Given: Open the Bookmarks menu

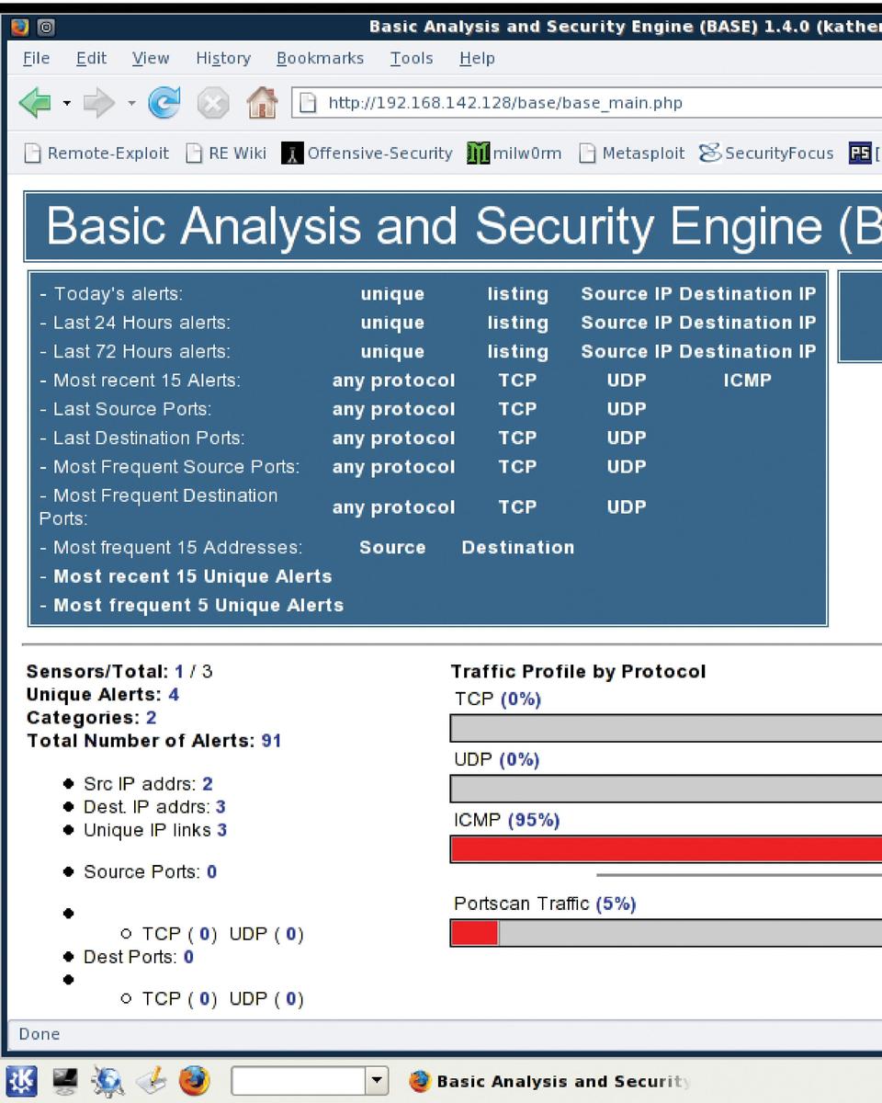Looking at the screenshot, I should (x=320, y=58).
